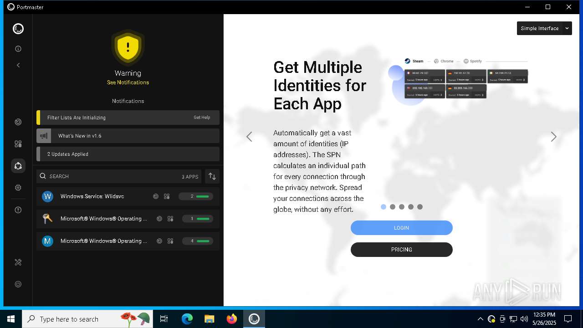Click the keys app icon
583x328 pixels.
48,219
